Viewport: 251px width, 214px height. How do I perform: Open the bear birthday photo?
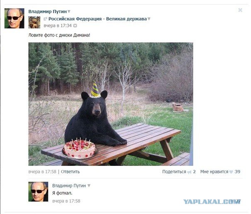click(x=111, y=104)
